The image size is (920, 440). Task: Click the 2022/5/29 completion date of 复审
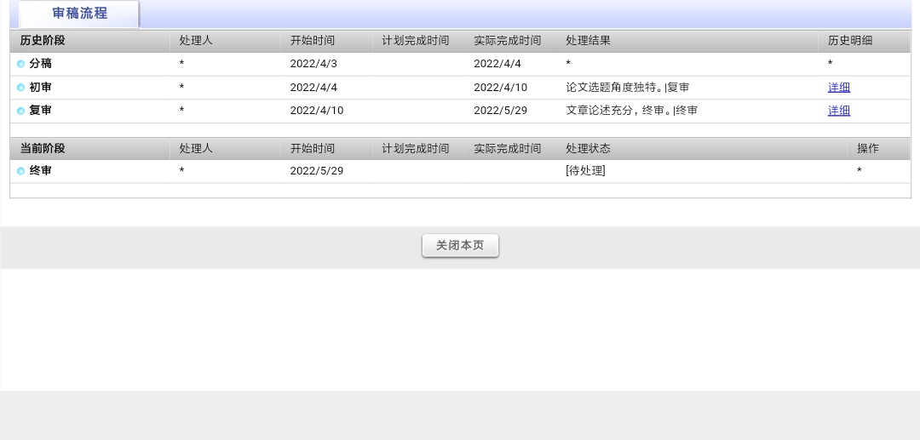coord(500,111)
